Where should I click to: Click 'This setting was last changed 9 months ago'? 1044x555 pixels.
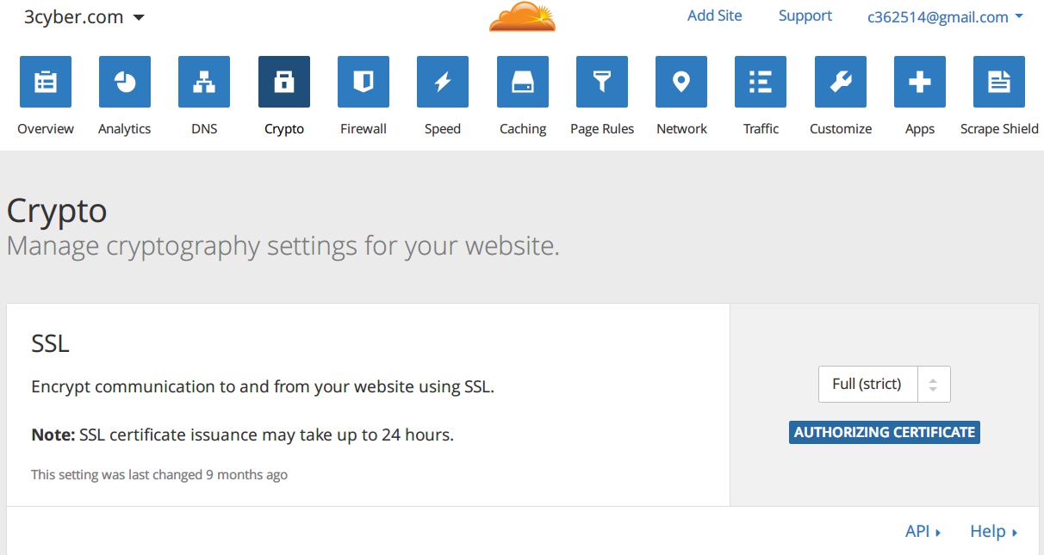(159, 475)
